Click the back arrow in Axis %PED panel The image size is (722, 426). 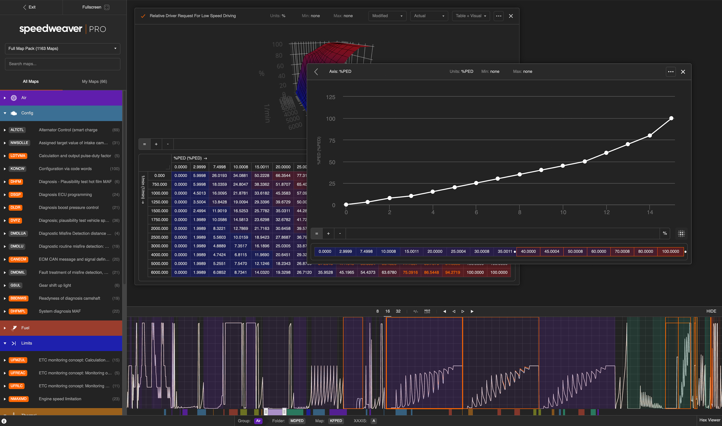[316, 72]
